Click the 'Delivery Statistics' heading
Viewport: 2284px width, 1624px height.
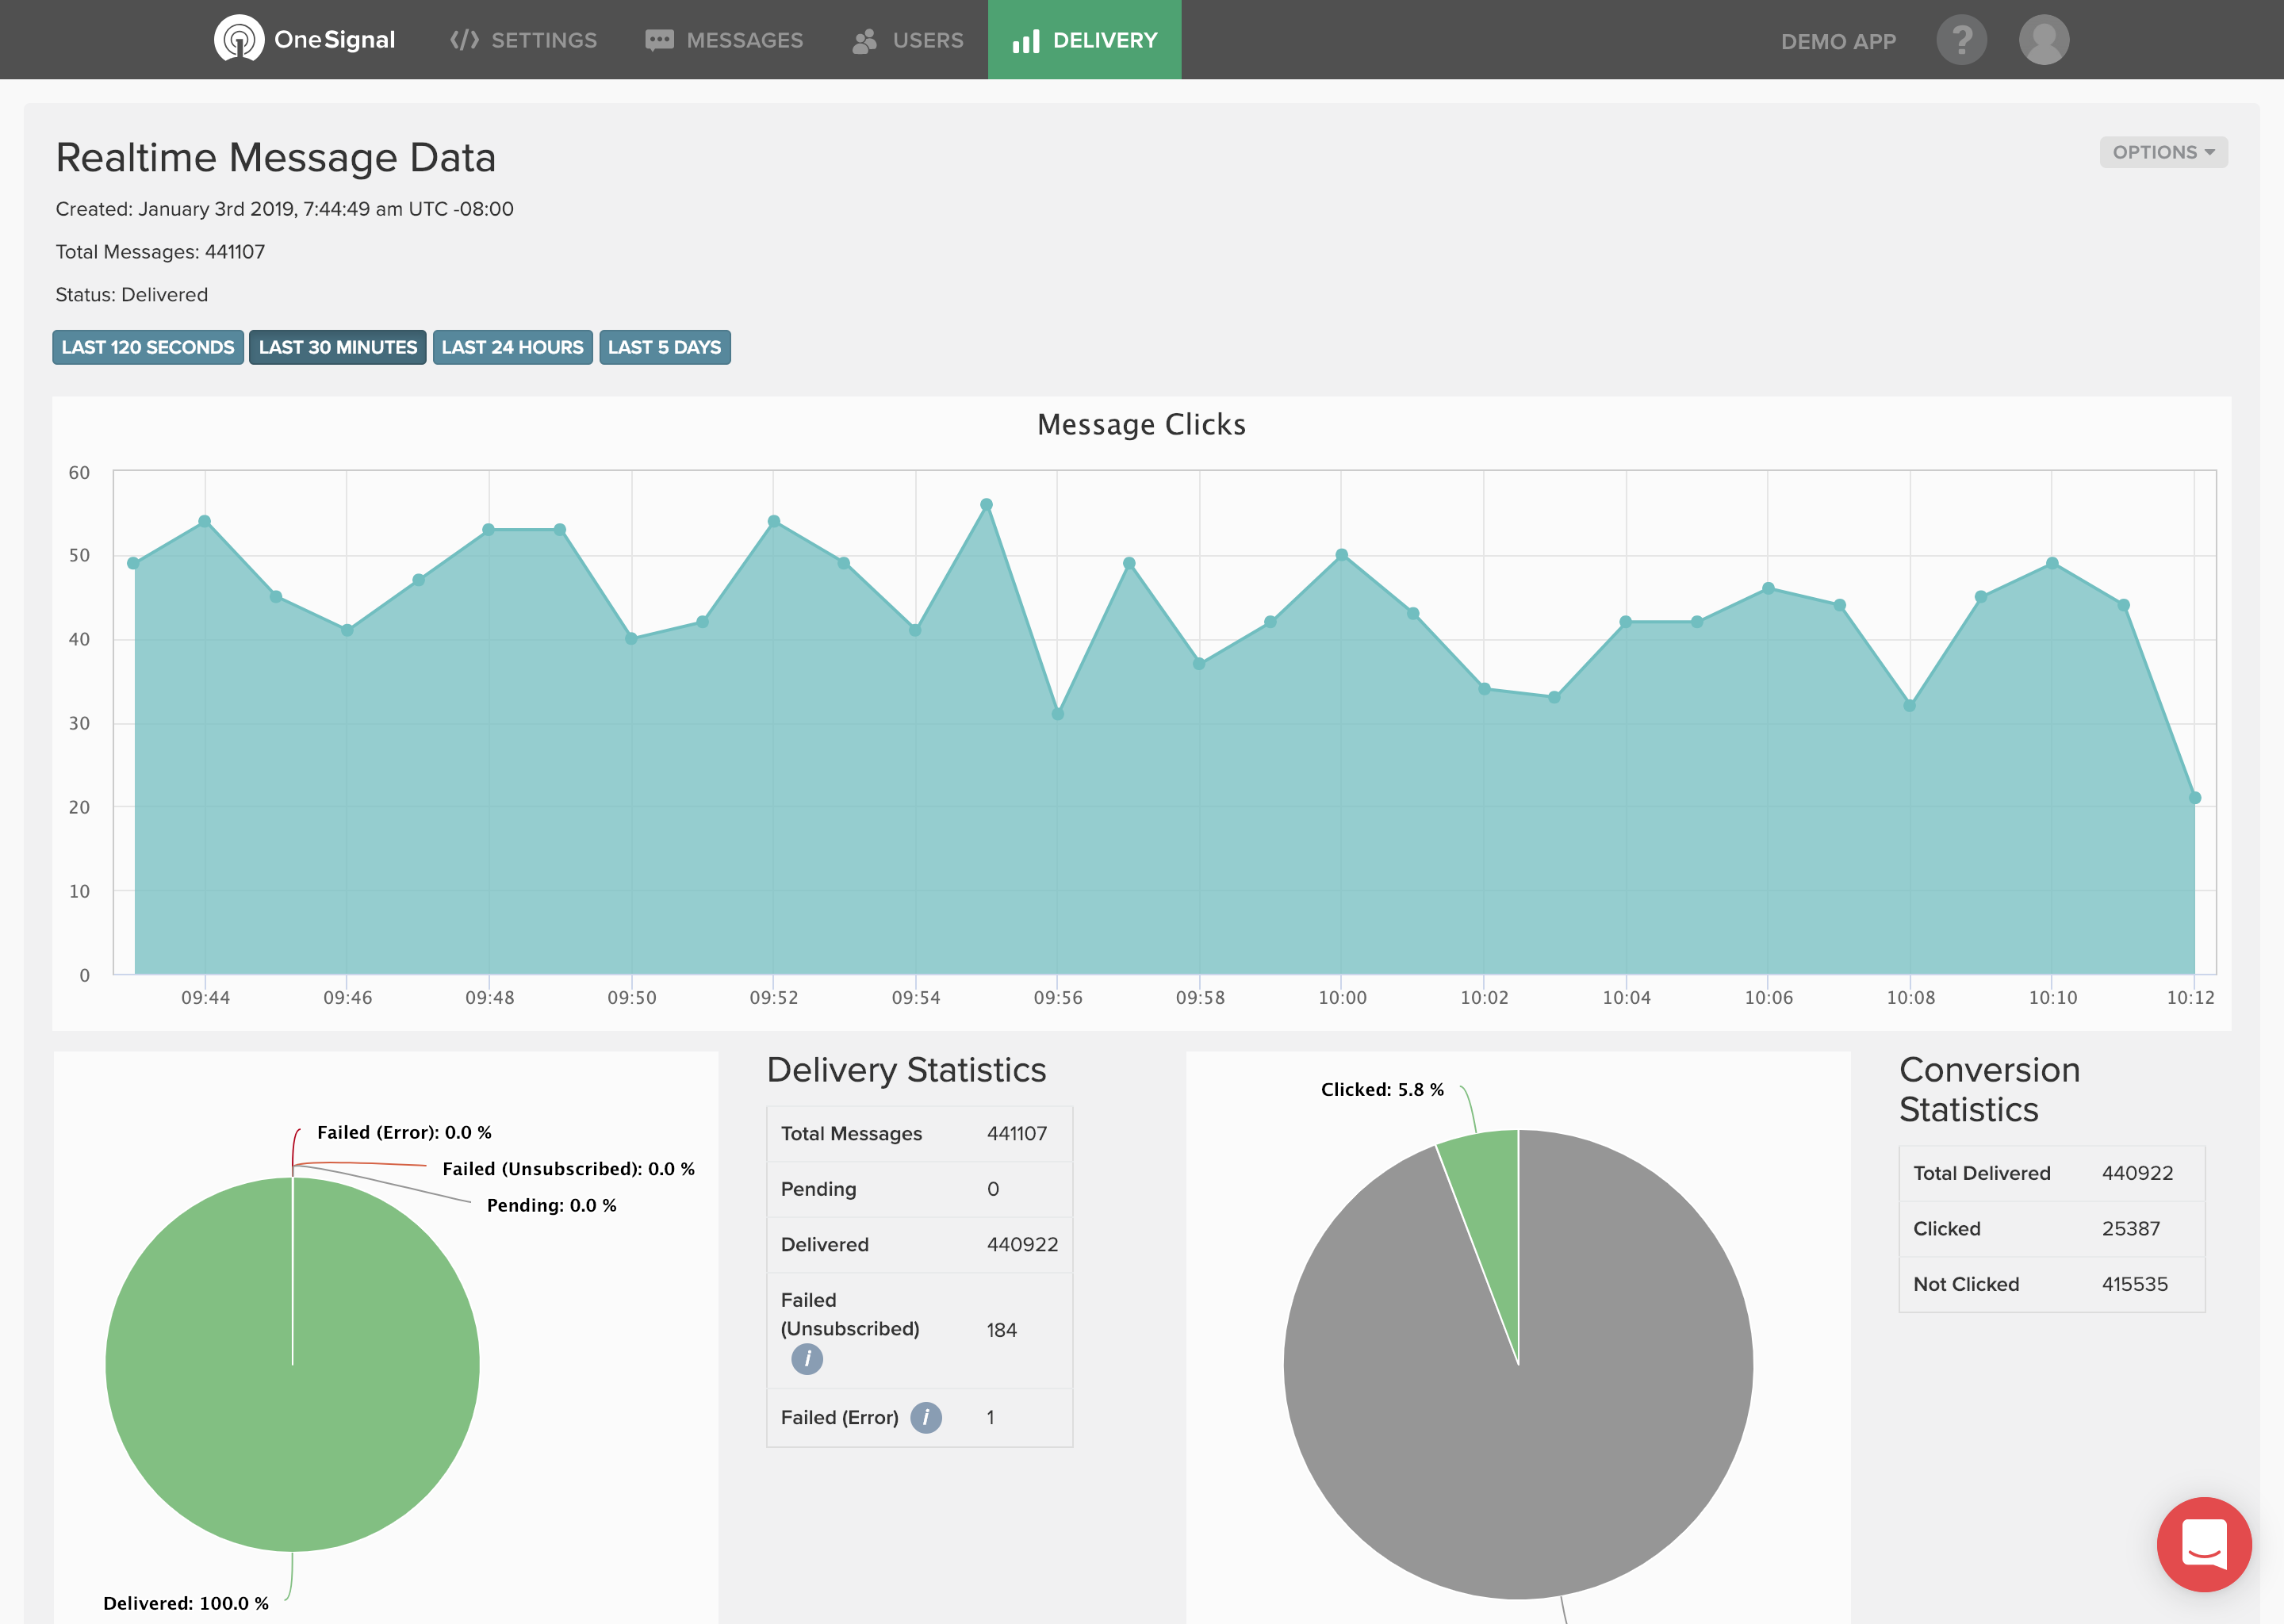point(906,1070)
